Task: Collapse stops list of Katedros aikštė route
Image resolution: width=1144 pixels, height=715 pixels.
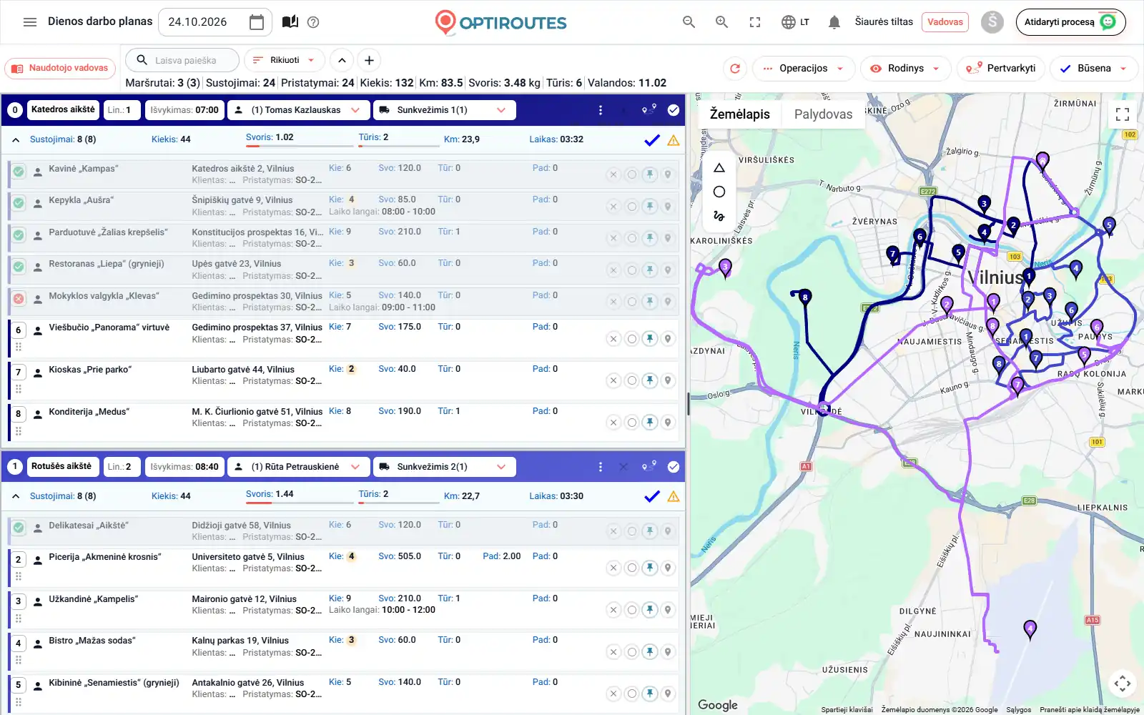Action: [x=16, y=139]
